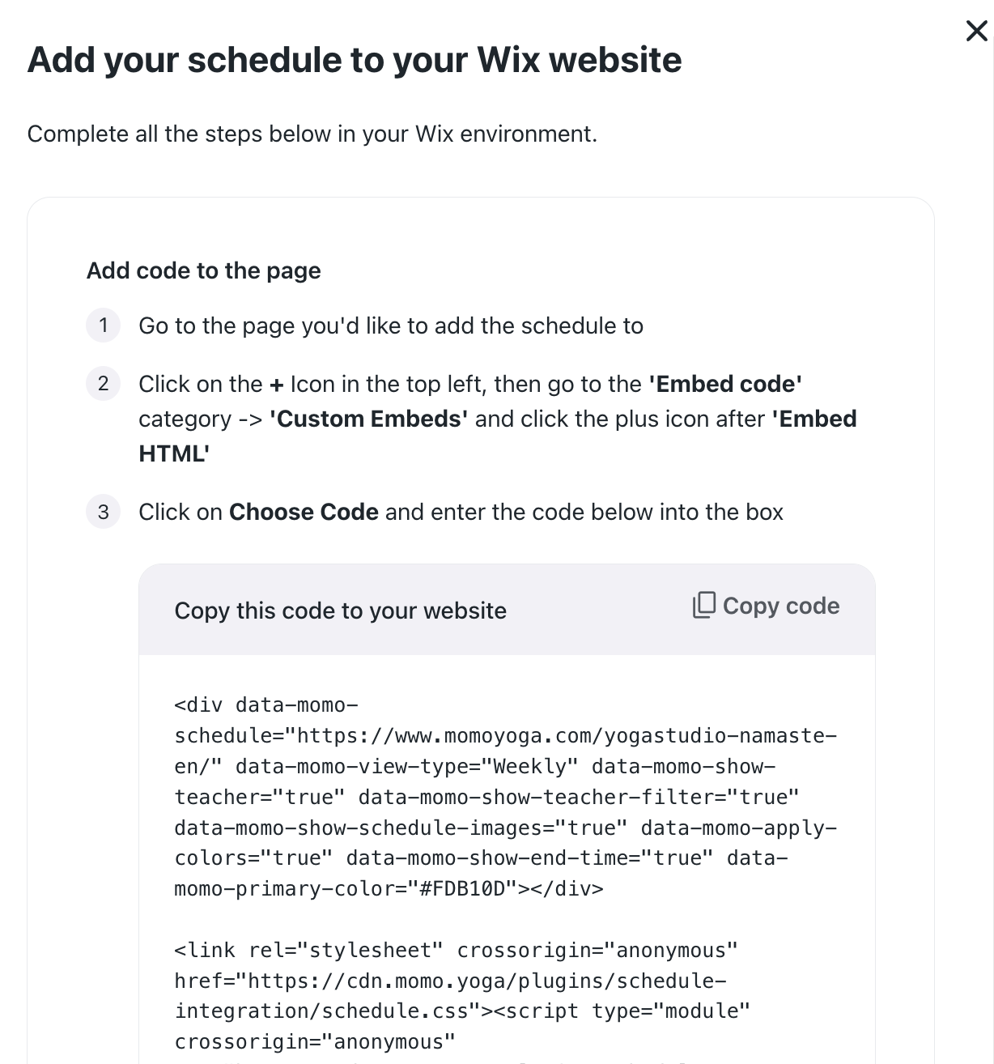Click the step 3 number badge
Screen dimensions: 994x1064
(x=103, y=512)
